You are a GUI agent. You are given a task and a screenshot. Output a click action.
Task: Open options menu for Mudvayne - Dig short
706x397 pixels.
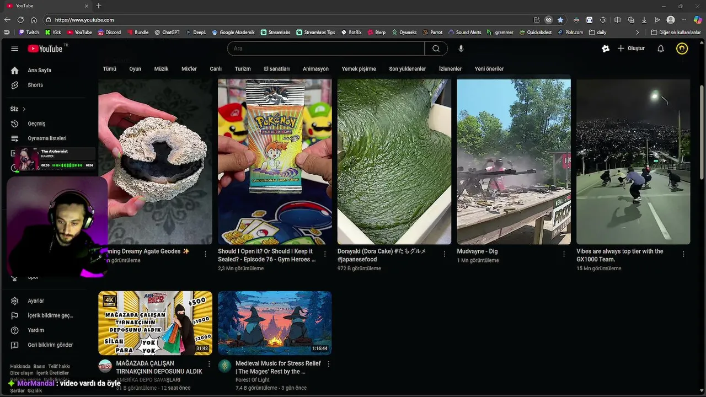[564, 254]
